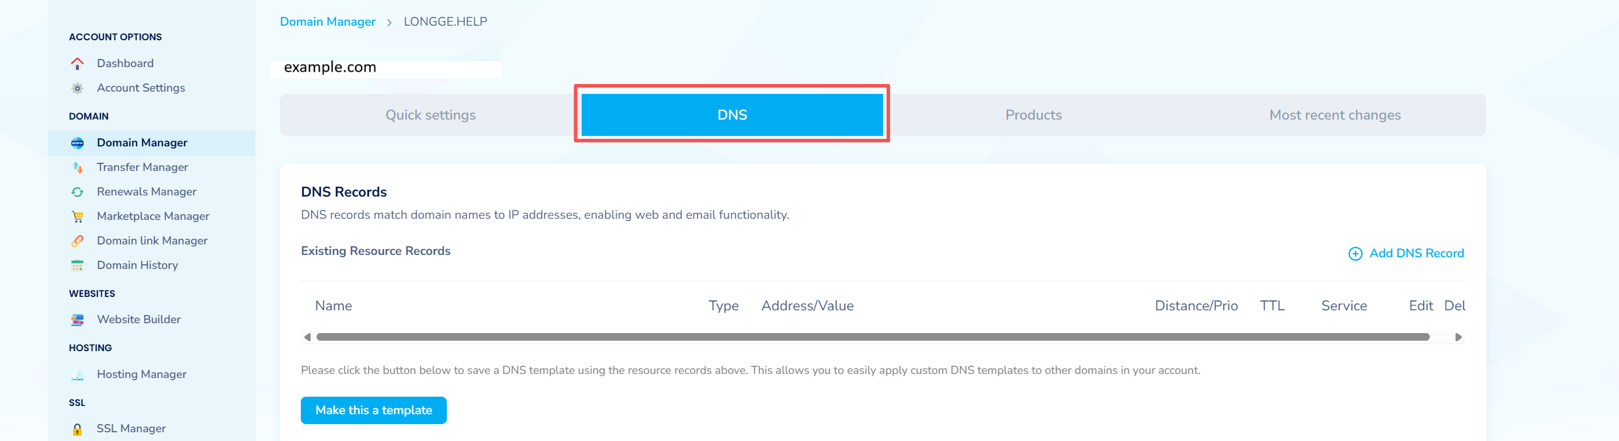Click the DNS Records heading
This screenshot has width=1619, height=441.
pyautogui.click(x=344, y=192)
